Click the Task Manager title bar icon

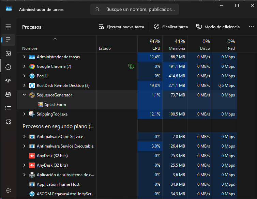point(9,9)
